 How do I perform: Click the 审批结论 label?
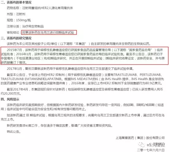click(x=13, y=32)
